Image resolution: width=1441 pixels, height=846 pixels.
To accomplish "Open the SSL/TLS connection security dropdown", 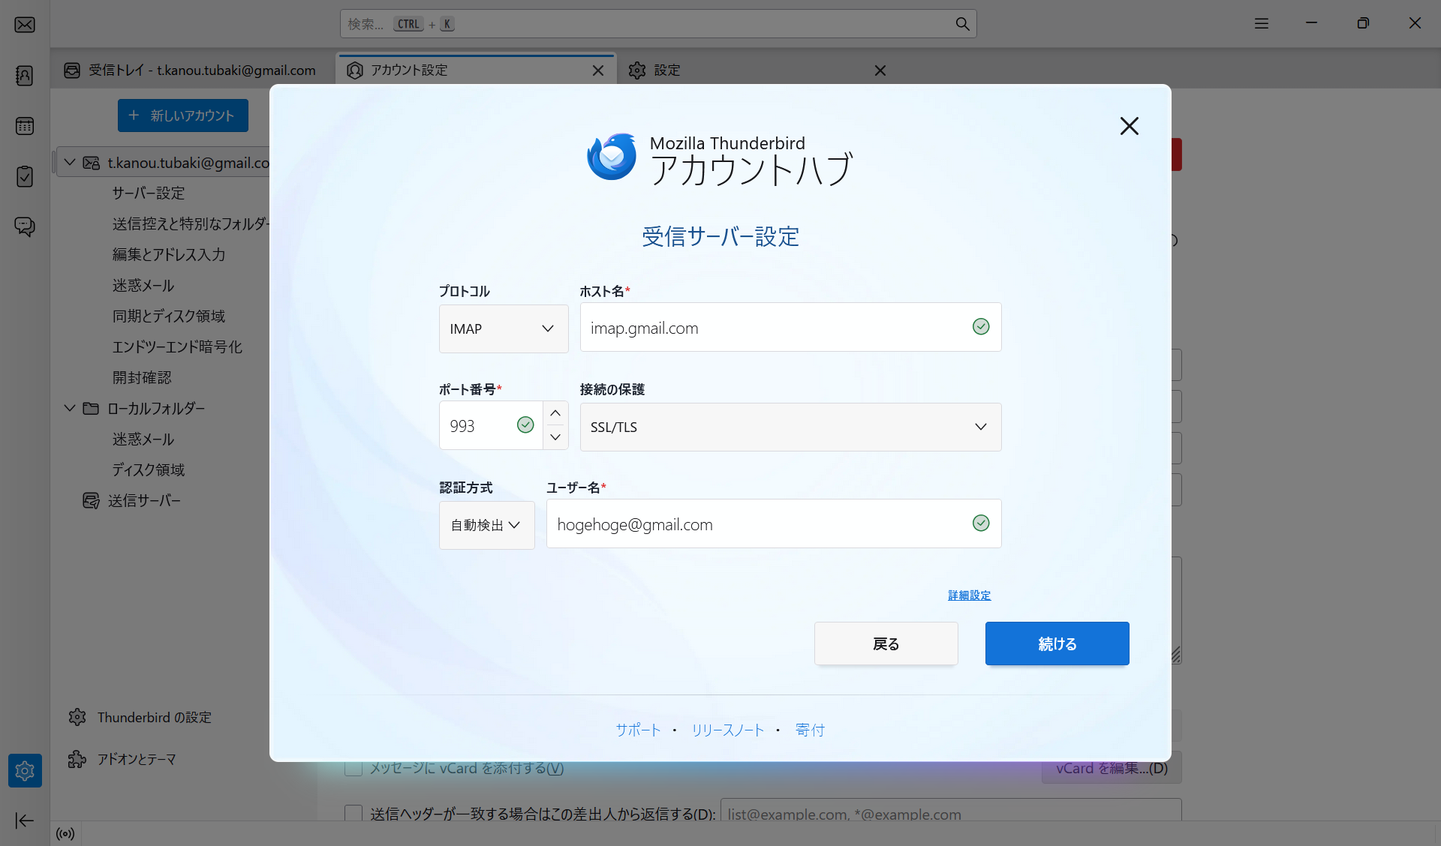I will pyautogui.click(x=790, y=427).
